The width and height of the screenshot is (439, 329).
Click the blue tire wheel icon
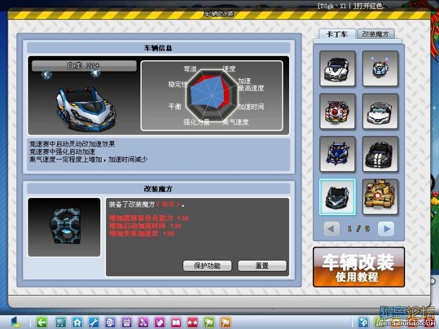click(x=110, y=323)
